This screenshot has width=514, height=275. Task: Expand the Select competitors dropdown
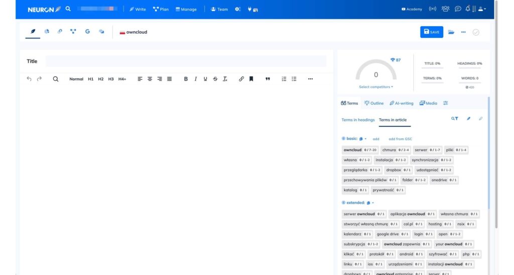coord(375,87)
